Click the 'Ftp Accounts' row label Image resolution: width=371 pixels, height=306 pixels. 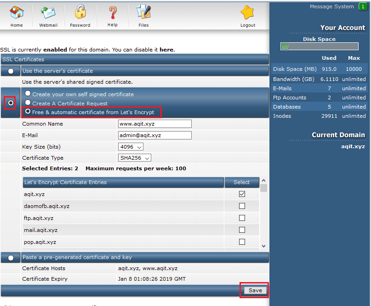(290, 98)
